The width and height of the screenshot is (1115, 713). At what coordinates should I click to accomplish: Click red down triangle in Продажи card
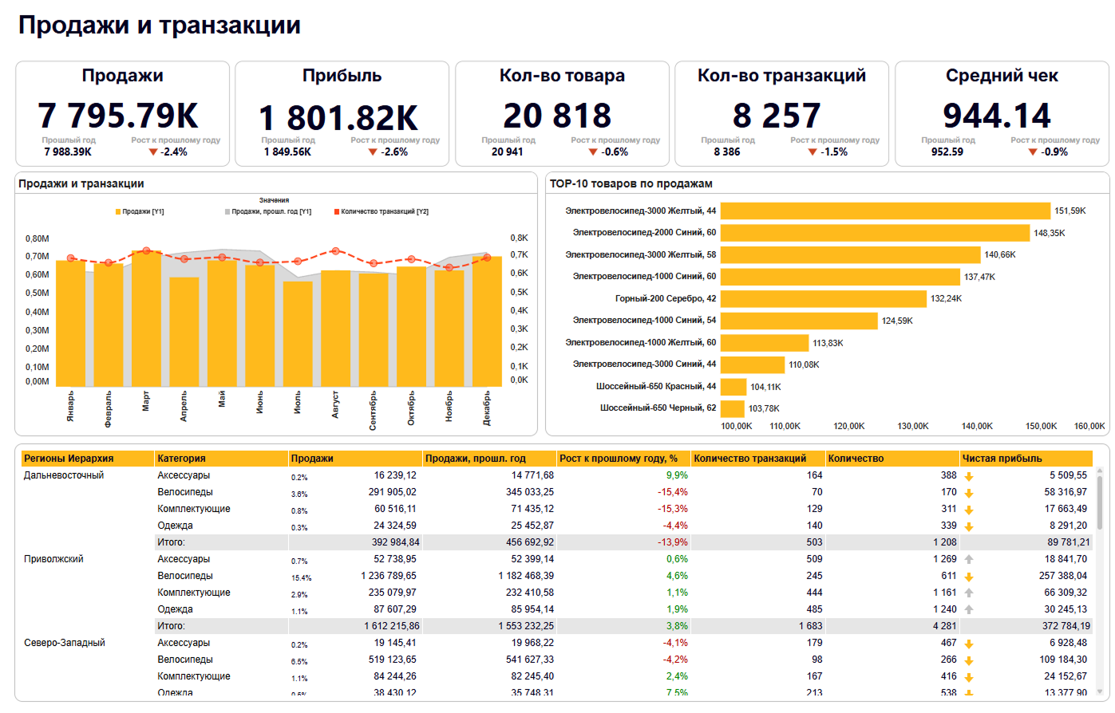tap(153, 152)
